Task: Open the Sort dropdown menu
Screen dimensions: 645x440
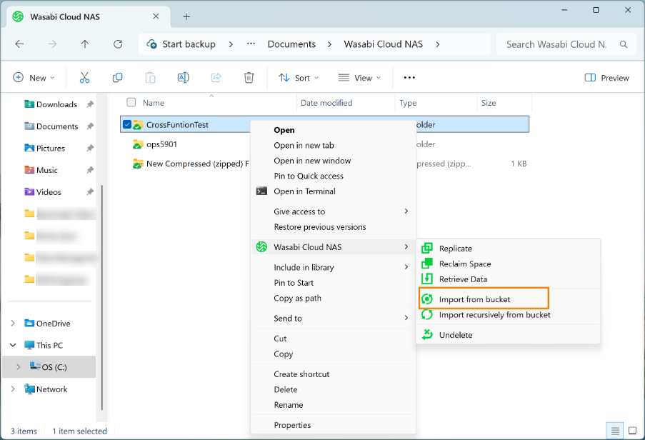Action: (x=299, y=78)
